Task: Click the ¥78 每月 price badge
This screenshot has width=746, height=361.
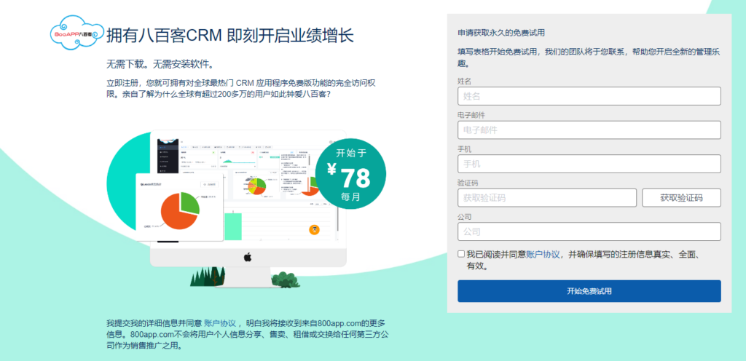Action: point(350,174)
